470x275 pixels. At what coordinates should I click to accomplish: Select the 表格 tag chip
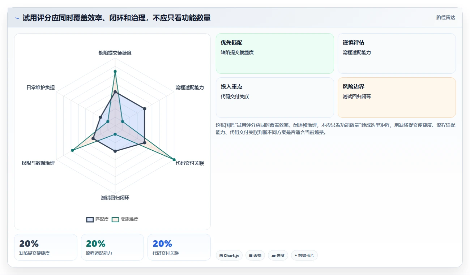(x=255, y=255)
